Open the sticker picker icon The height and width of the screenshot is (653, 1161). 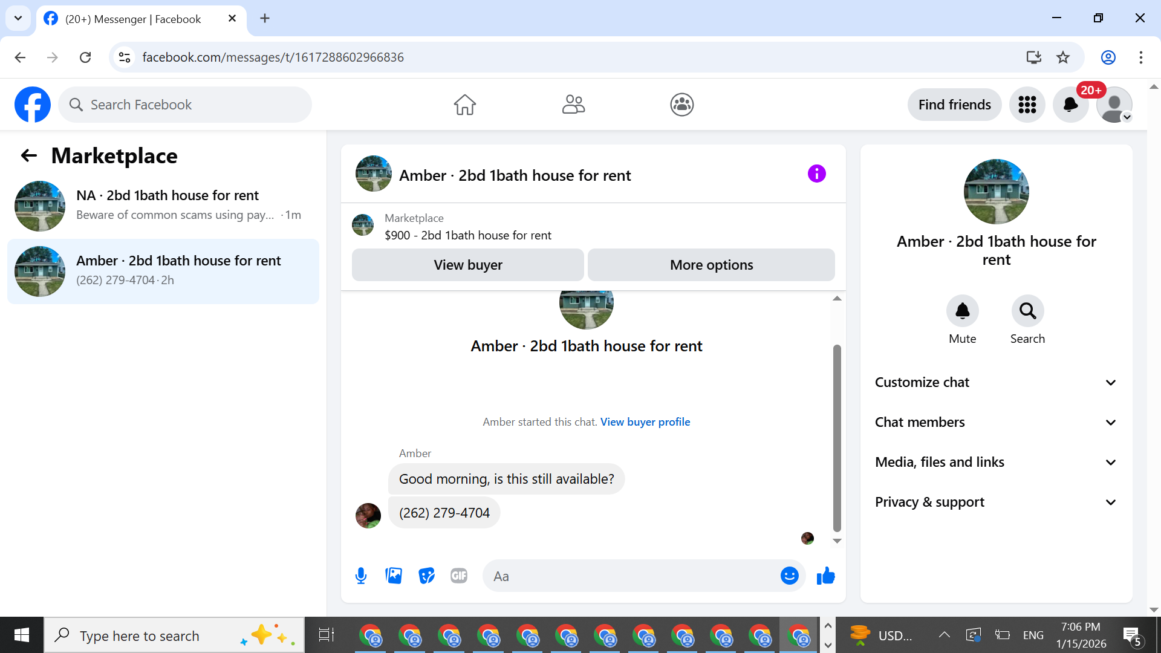(426, 576)
